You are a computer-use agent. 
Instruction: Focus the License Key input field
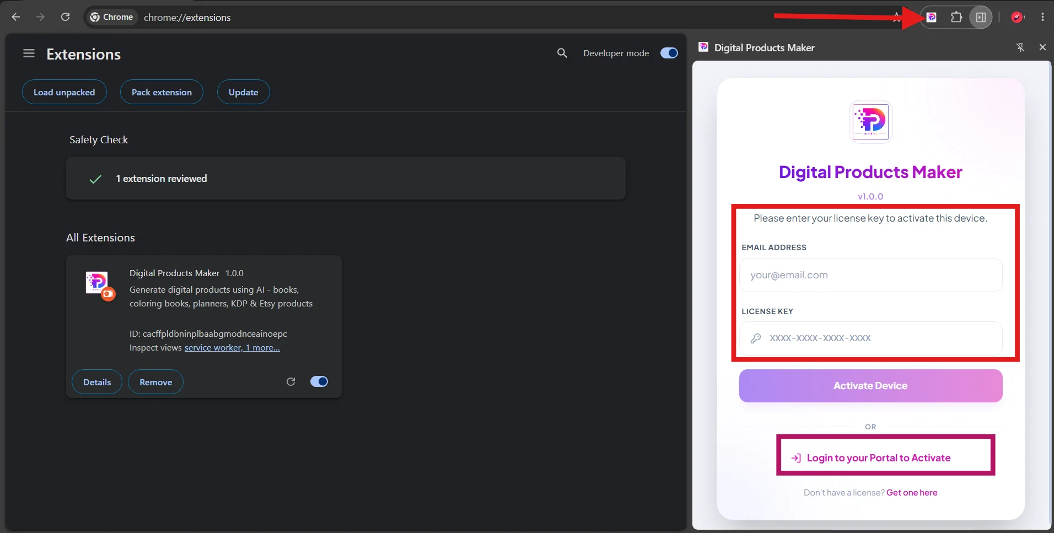pyautogui.click(x=870, y=338)
